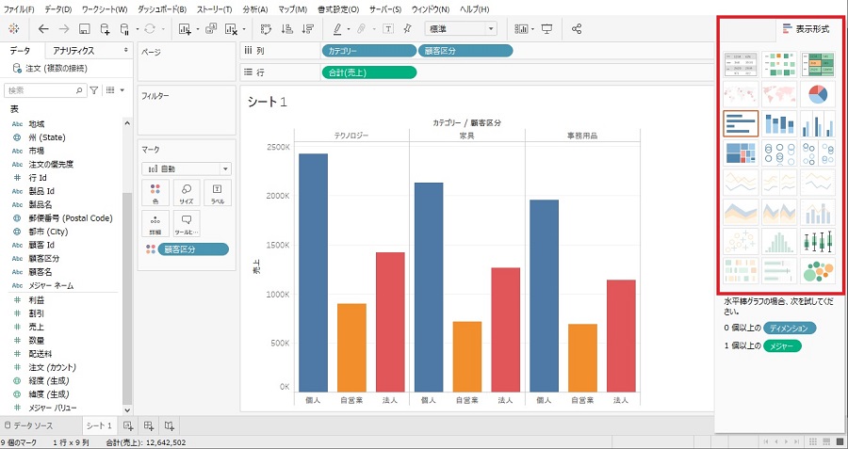Expand the data pane view options dropdown

(111, 90)
